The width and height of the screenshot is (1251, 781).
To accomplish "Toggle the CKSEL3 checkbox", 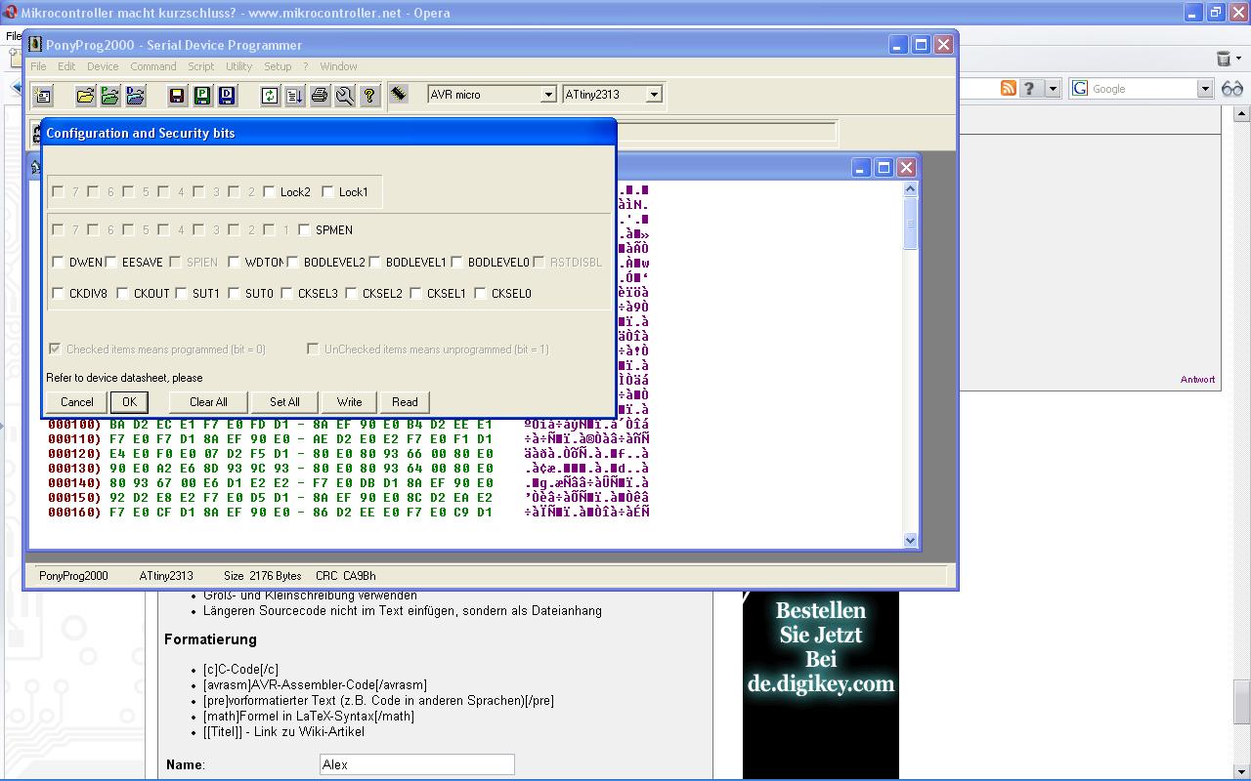I will tap(286, 294).
